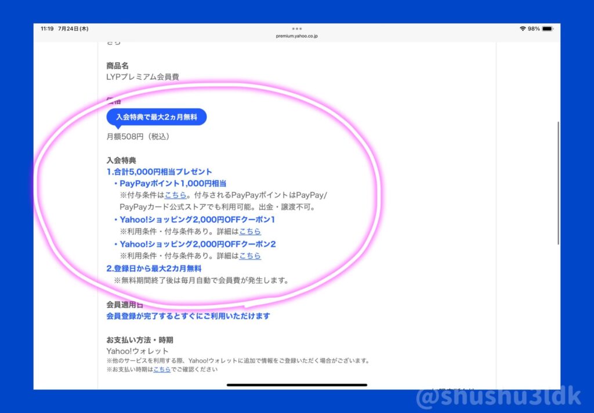Tap the 98% battery percentage

pyautogui.click(x=534, y=29)
